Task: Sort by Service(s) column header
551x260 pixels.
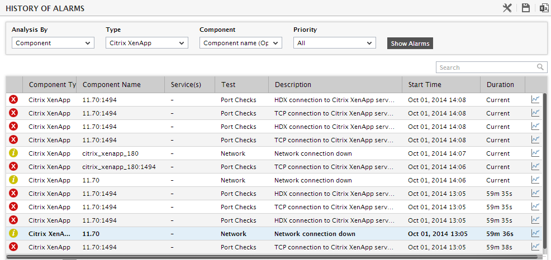Action: pos(190,85)
